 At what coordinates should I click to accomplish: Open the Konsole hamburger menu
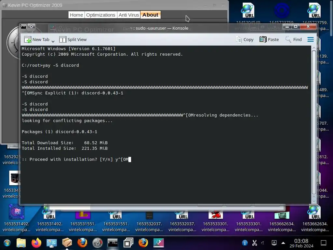click(311, 39)
